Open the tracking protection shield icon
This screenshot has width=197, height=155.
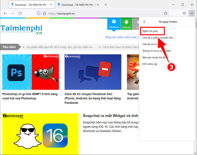click(x=39, y=13)
